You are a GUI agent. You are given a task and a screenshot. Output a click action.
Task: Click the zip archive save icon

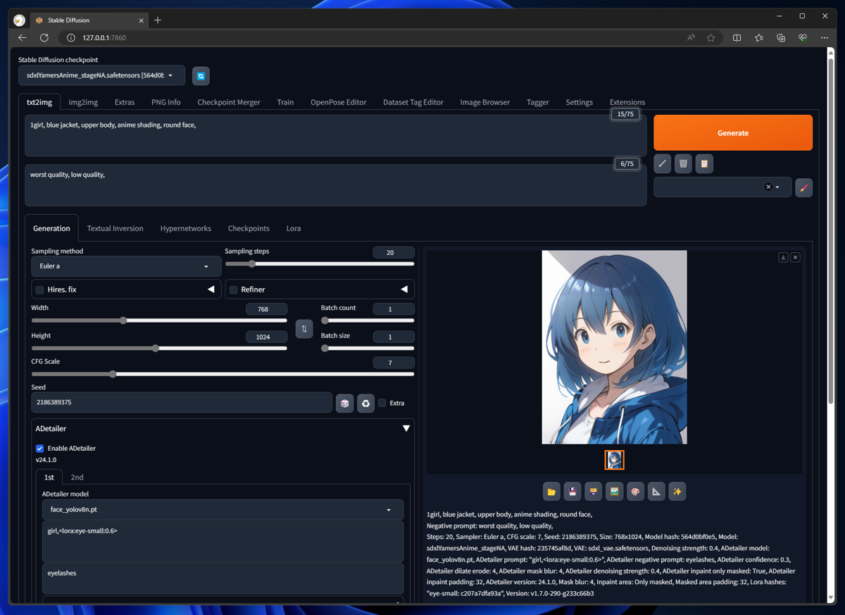(594, 492)
